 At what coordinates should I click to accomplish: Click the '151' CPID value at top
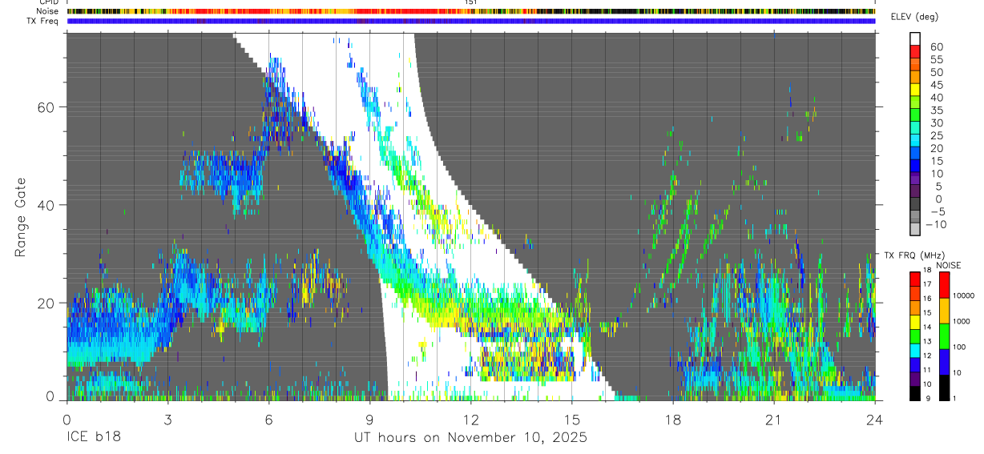tap(471, 2)
